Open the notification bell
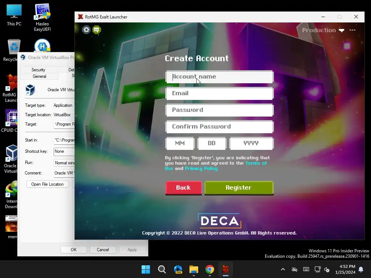Viewport: 371px width, 278px height. pyautogui.click(x=361, y=269)
